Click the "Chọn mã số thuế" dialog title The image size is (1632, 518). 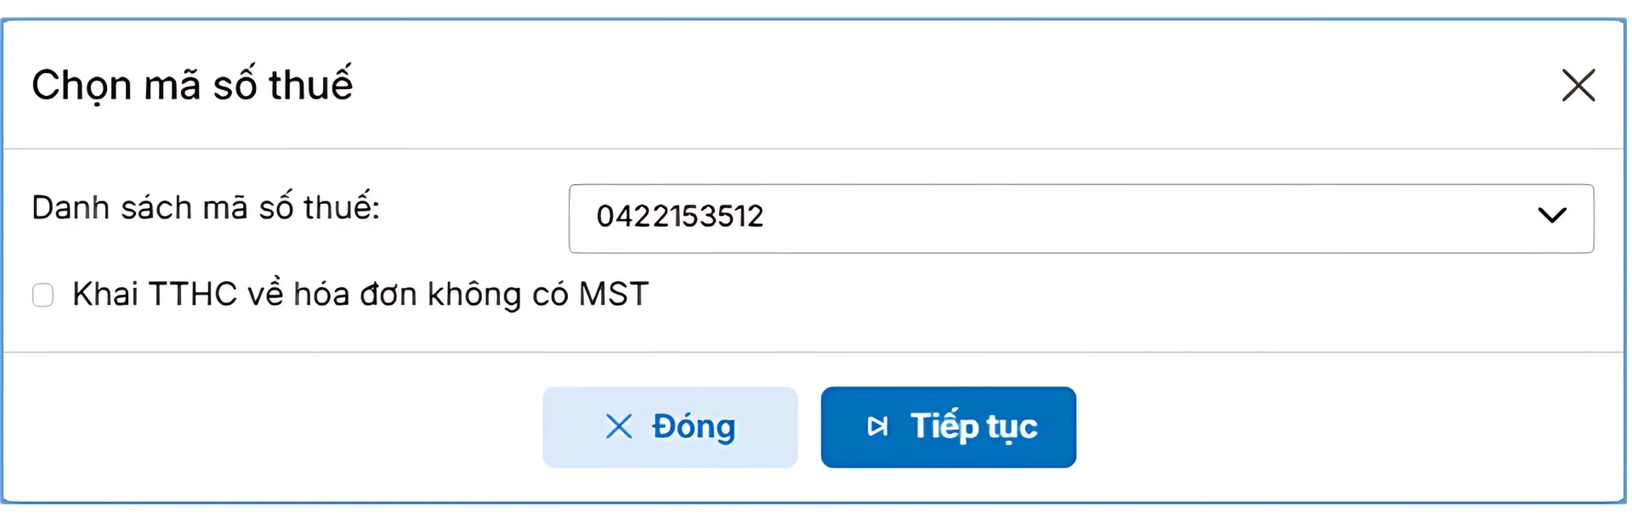[192, 85]
